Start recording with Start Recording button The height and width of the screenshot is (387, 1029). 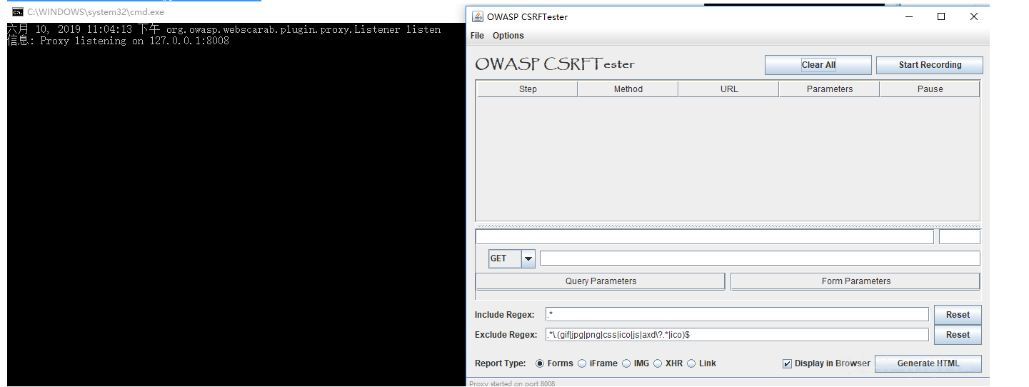click(930, 65)
